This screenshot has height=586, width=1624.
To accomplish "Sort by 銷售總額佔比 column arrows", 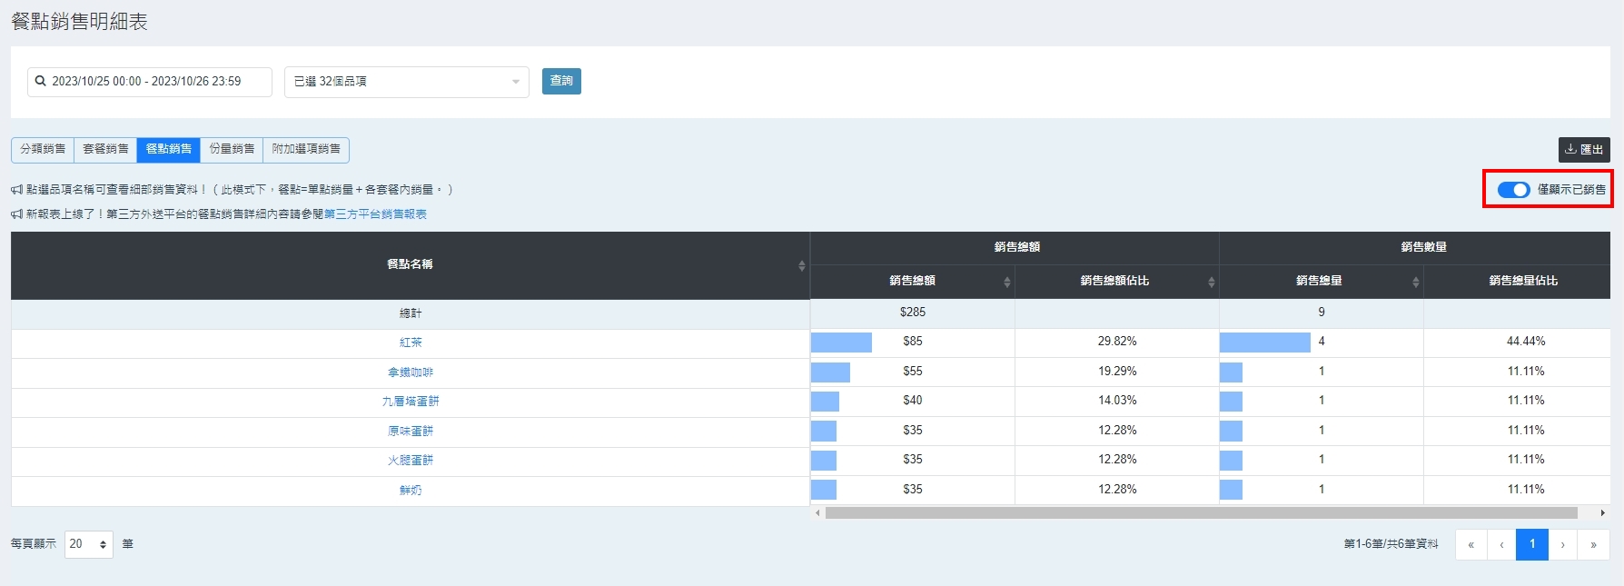I will (1211, 283).
